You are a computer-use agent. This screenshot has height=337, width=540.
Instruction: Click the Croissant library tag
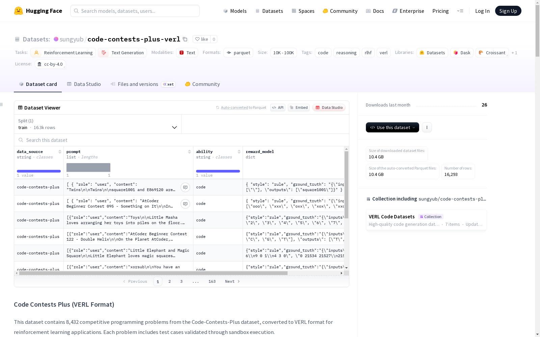coord(492,53)
